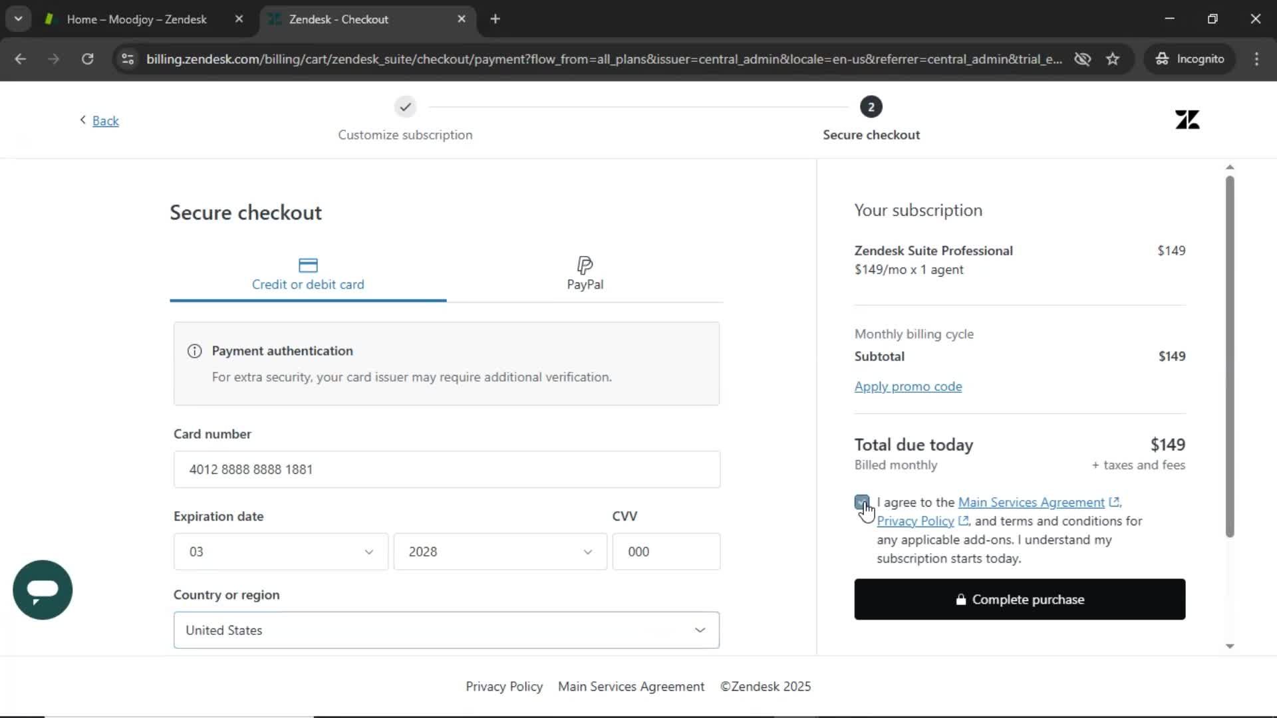Click the external link icon after Privacy Policy
The width and height of the screenshot is (1277, 718).
click(x=963, y=521)
